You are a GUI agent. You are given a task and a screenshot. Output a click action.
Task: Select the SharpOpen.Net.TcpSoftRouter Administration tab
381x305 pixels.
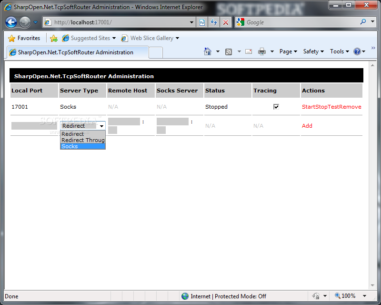[78, 52]
